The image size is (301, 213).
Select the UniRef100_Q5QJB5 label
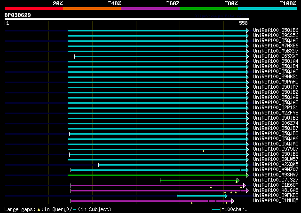tap(276, 154)
